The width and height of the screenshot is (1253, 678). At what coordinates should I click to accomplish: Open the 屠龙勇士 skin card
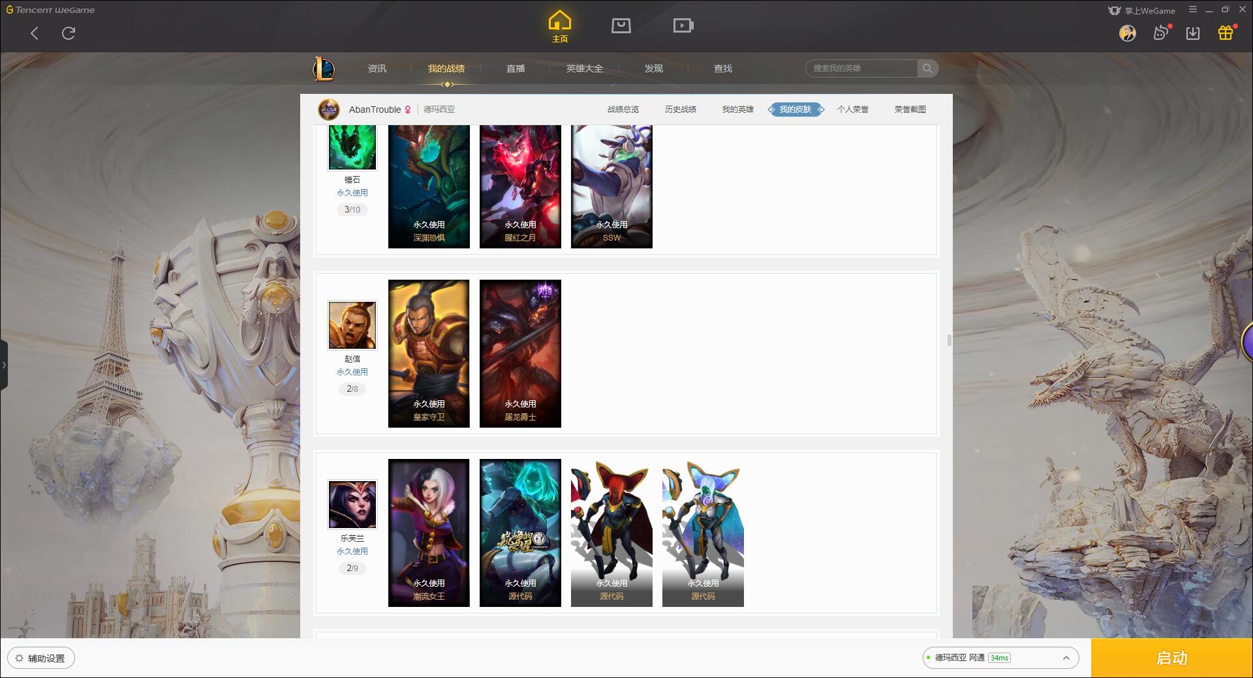[520, 353]
